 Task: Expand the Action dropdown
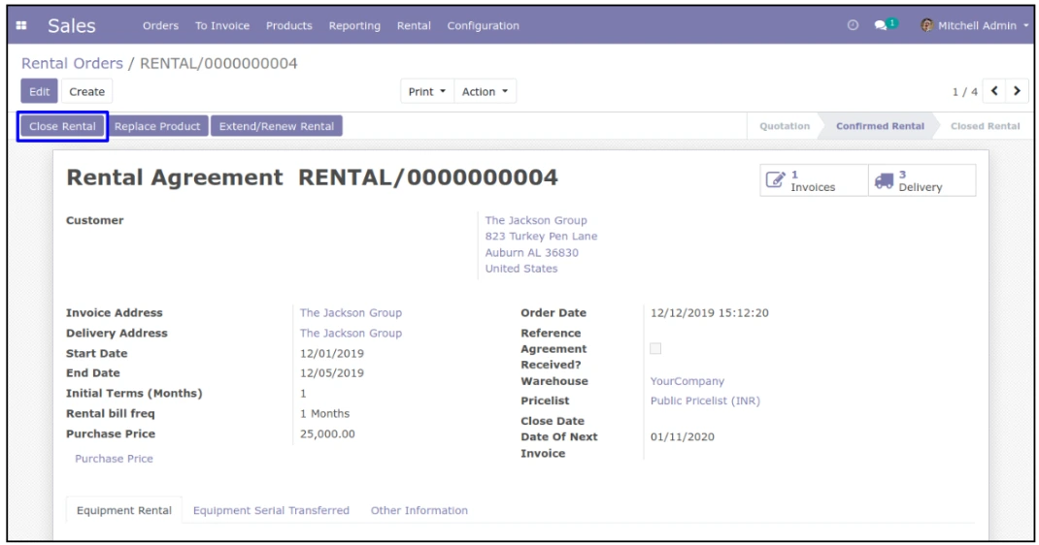484,92
